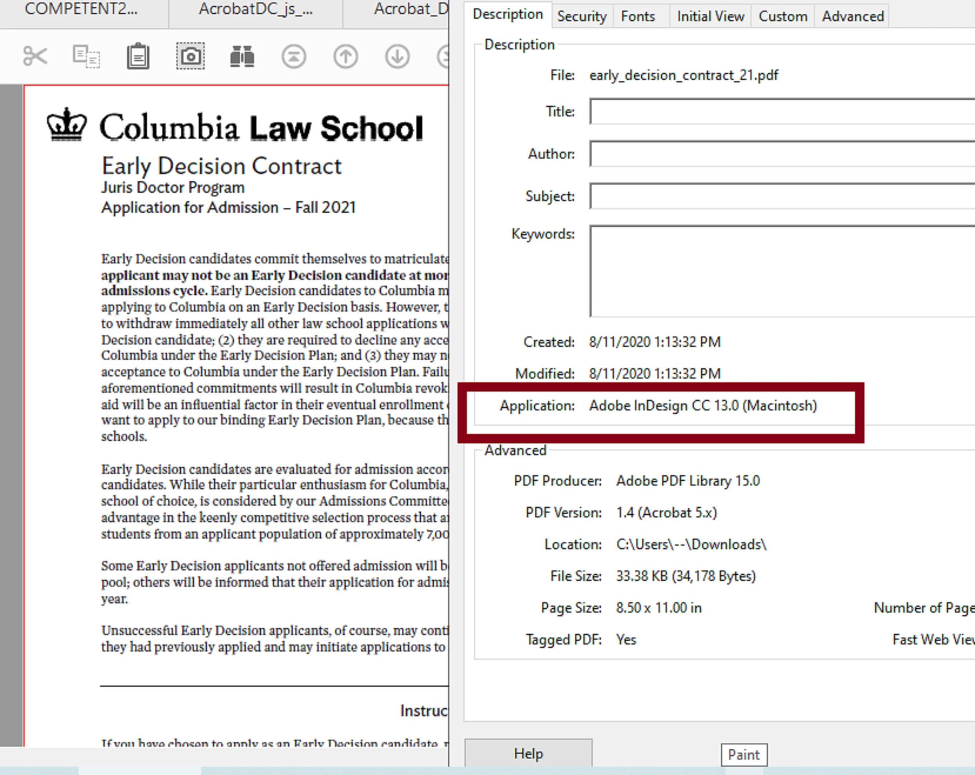
Task: Click the Copy icon in toolbar
Action: point(86,56)
